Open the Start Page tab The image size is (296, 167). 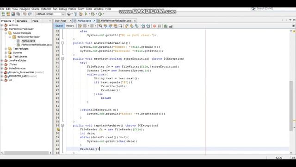click(61, 20)
